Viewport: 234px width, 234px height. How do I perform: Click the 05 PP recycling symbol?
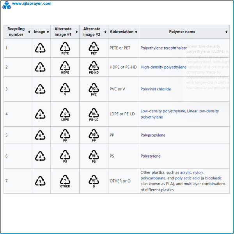point(94,135)
